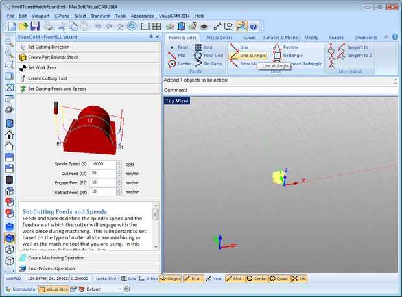Image resolution: width=402 pixels, height=297 pixels.
Task: Expand Set Work Zero step
Action: (x=88, y=68)
